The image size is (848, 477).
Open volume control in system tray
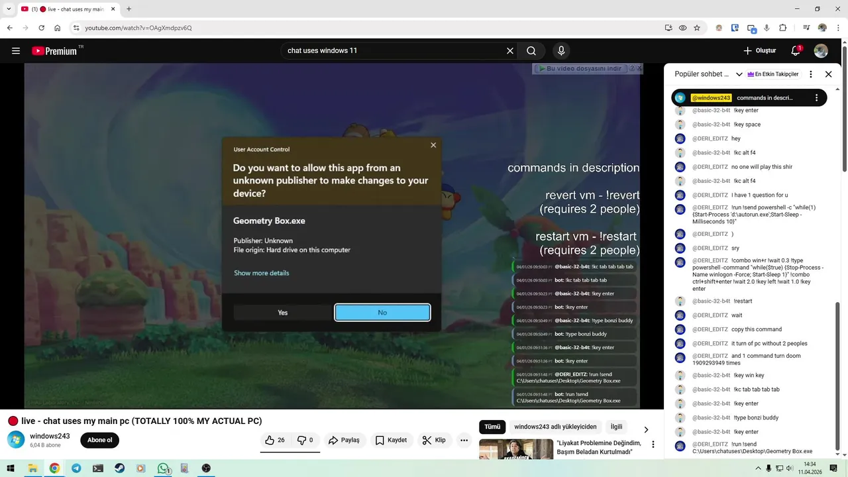coord(789,468)
